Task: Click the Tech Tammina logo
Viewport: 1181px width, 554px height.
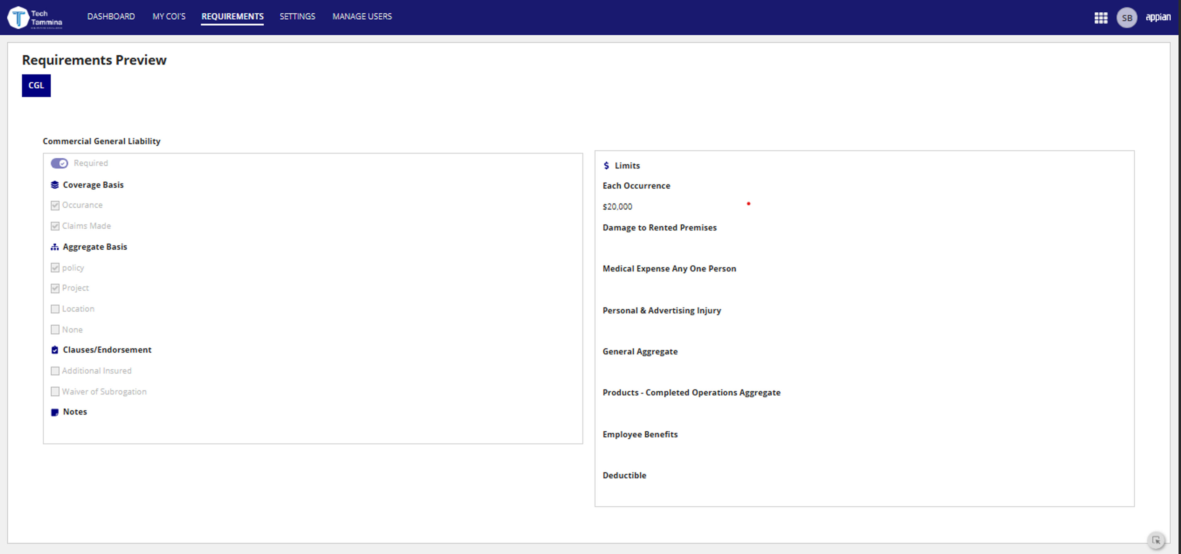Action: [35, 18]
